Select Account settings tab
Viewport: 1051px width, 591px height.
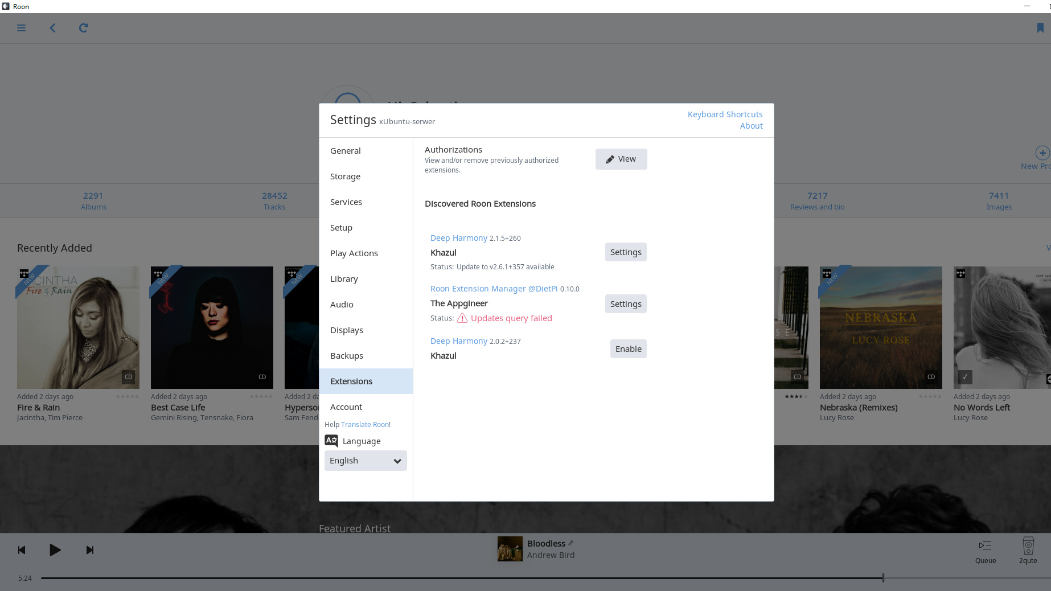(366, 407)
